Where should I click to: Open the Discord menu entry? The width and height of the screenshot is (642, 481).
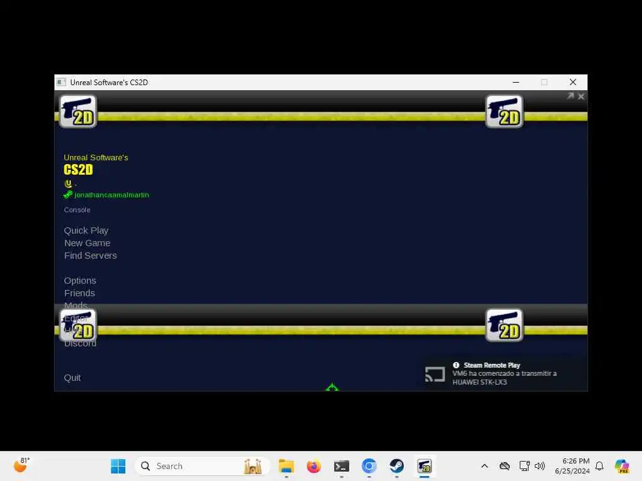[80, 344]
